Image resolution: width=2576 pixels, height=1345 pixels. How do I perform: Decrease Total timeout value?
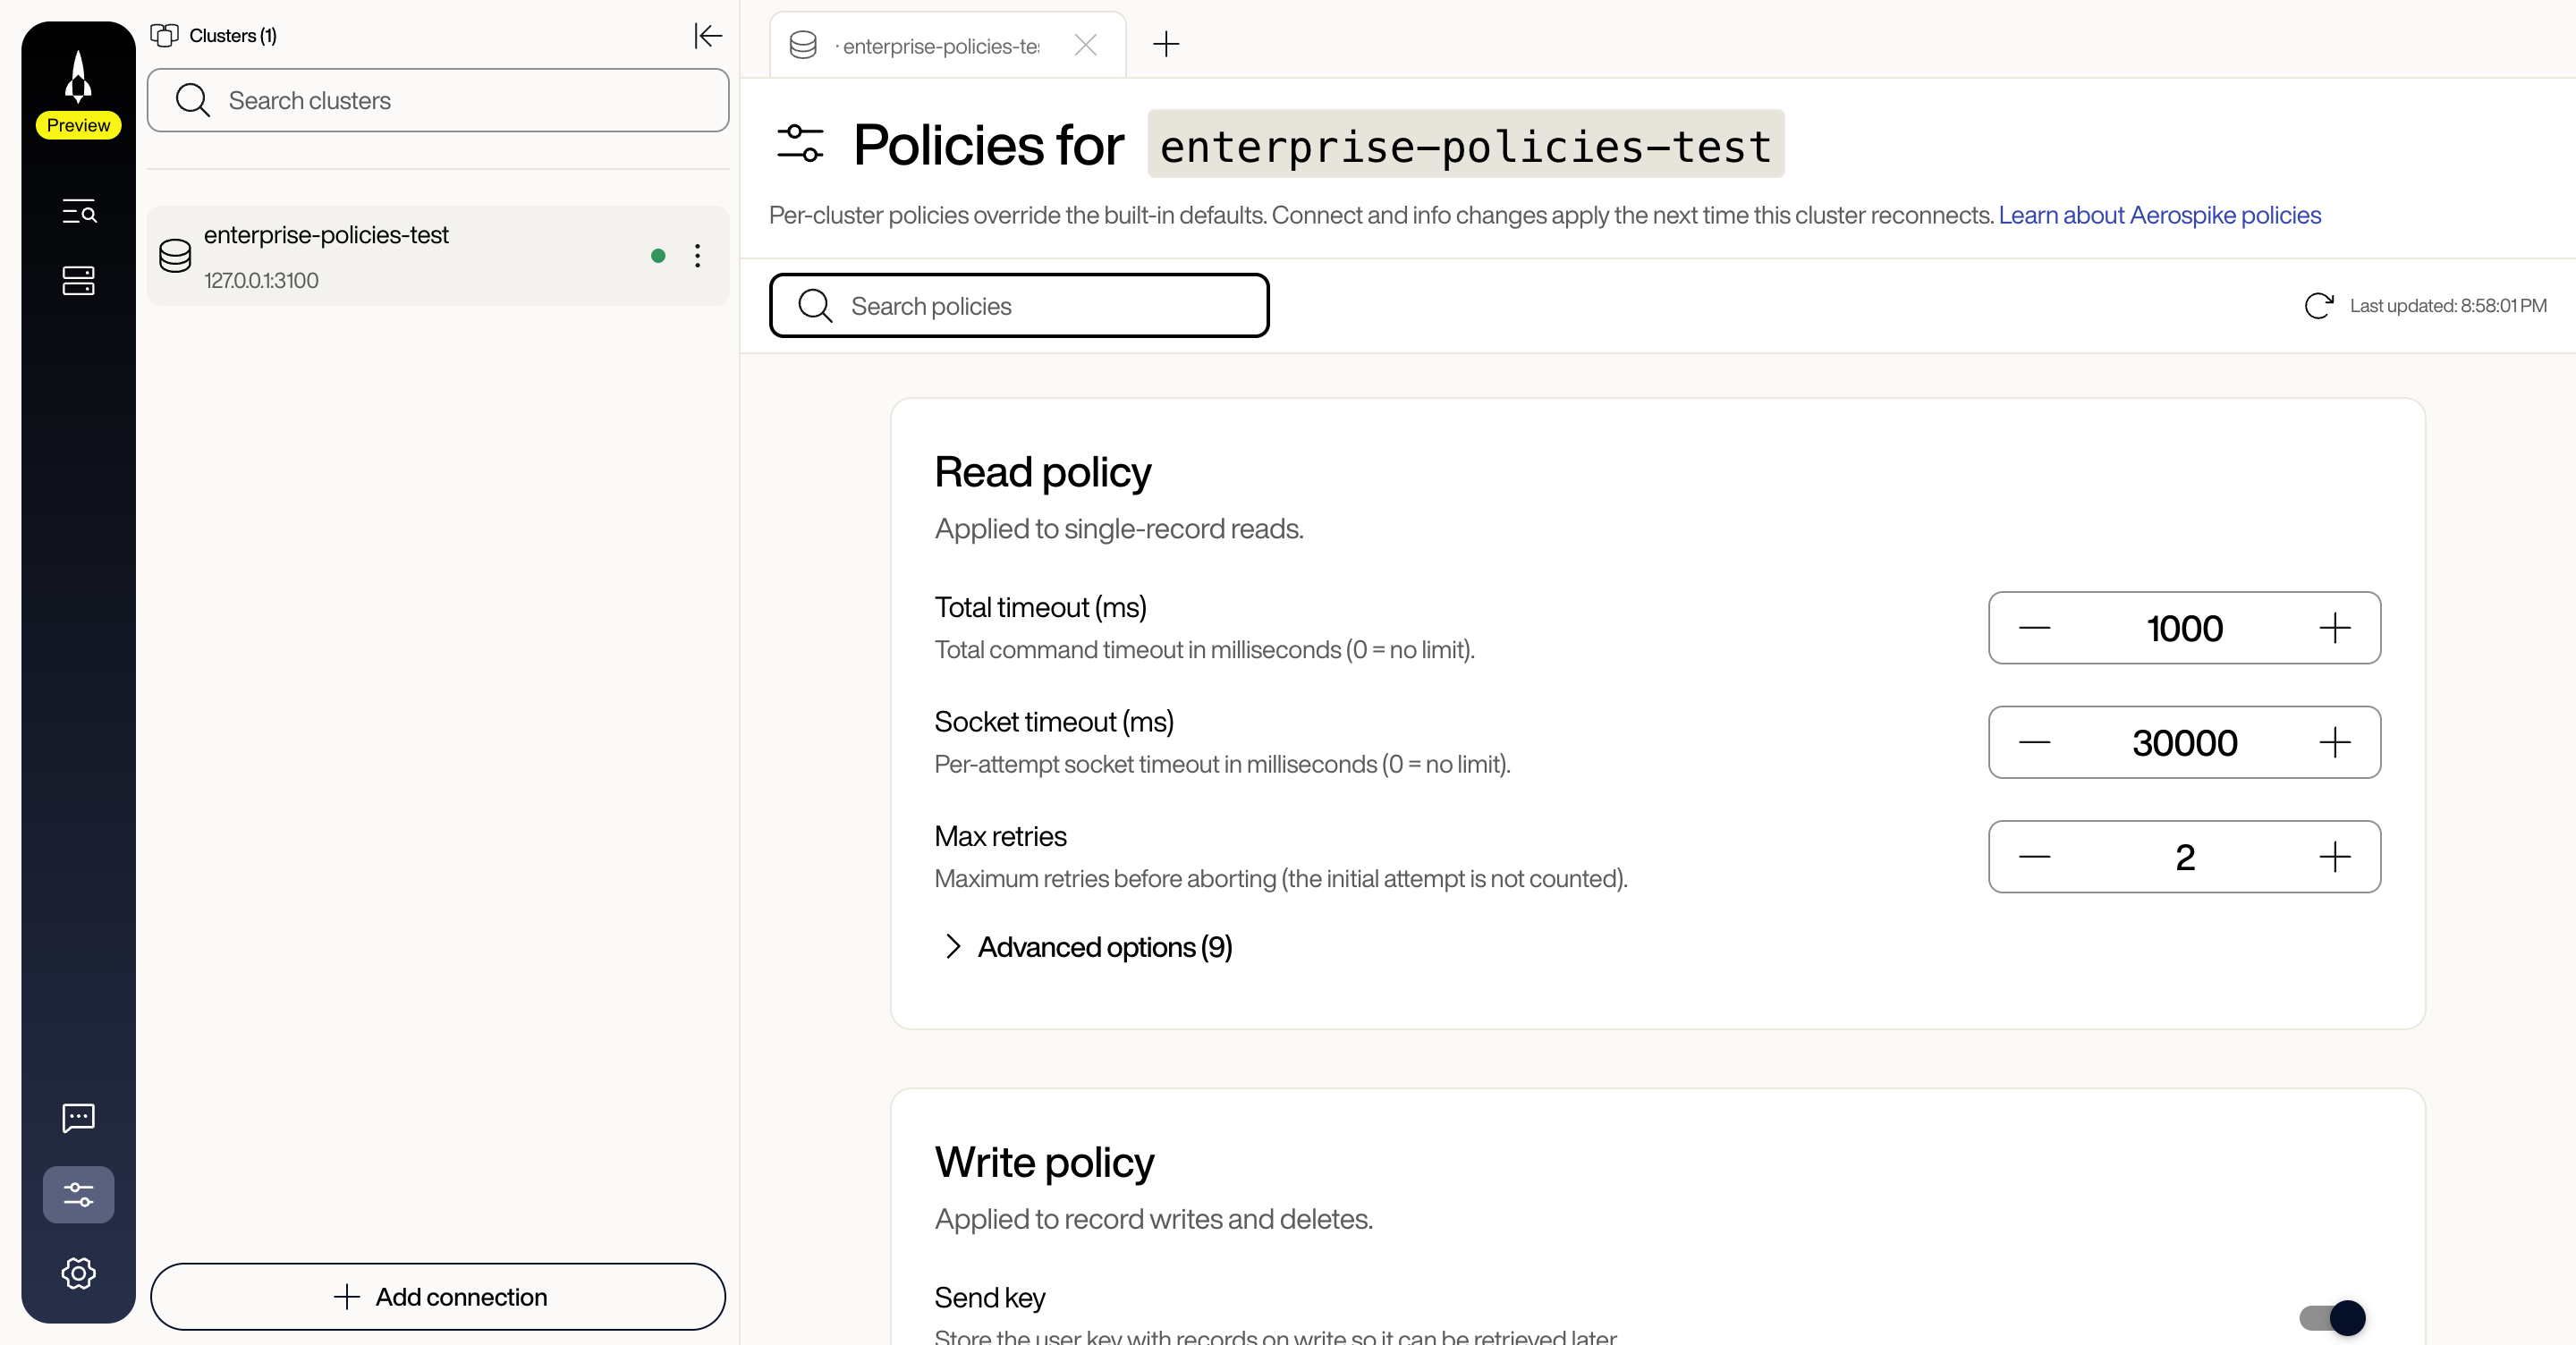coord(2034,628)
